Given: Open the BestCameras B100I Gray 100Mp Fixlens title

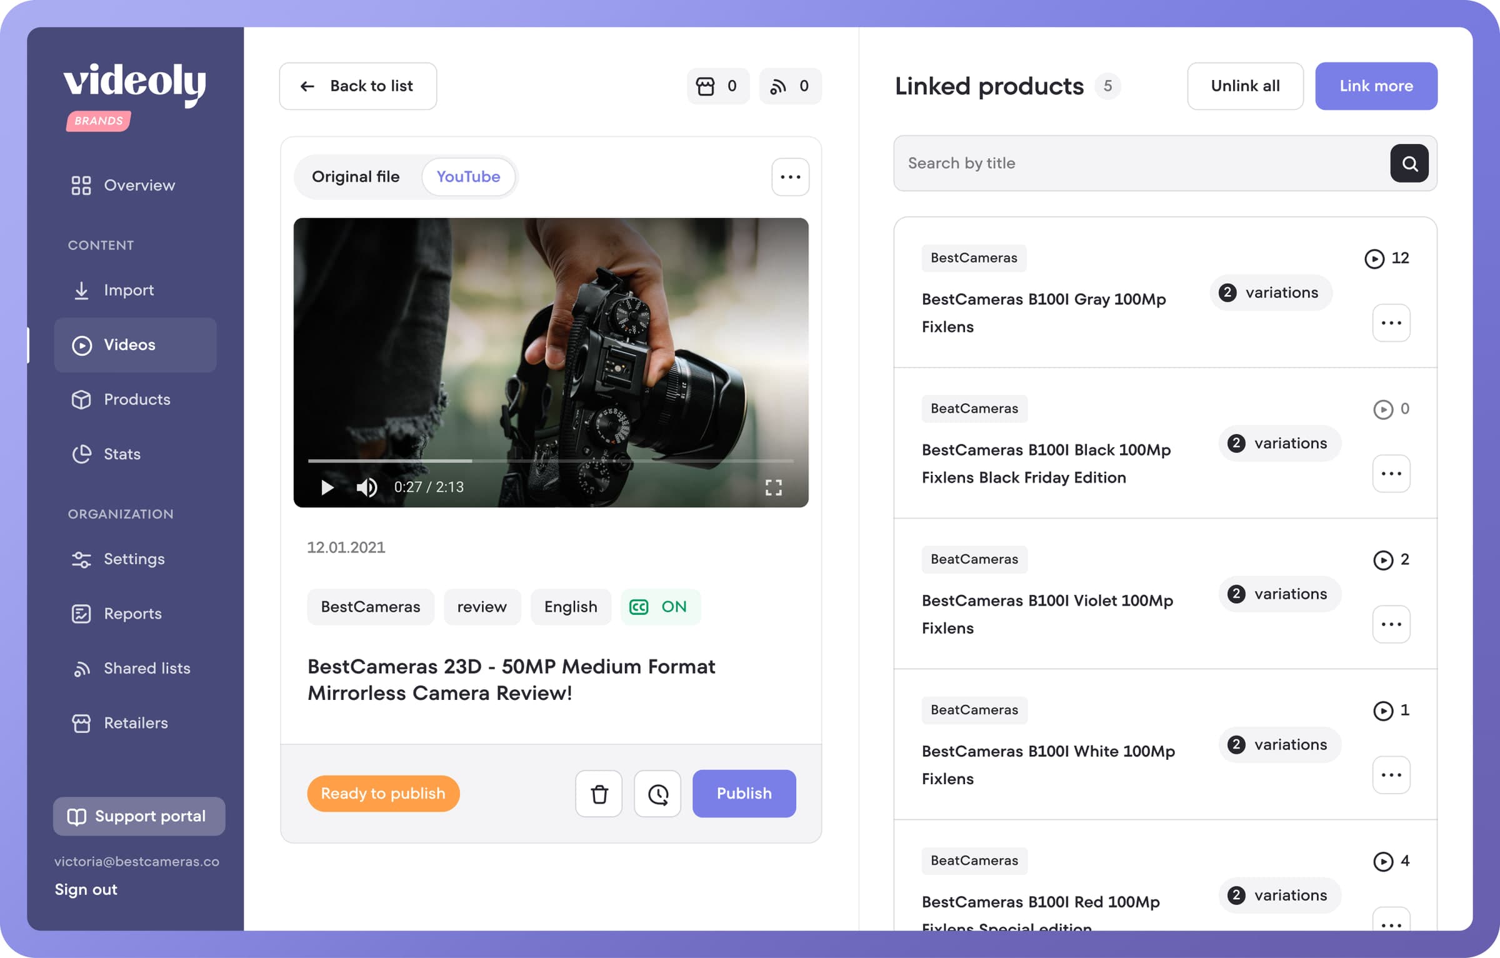Looking at the screenshot, I should 1044,312.
